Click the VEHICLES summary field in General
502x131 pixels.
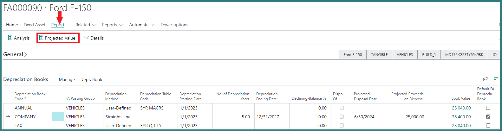(x=405, y=54)
